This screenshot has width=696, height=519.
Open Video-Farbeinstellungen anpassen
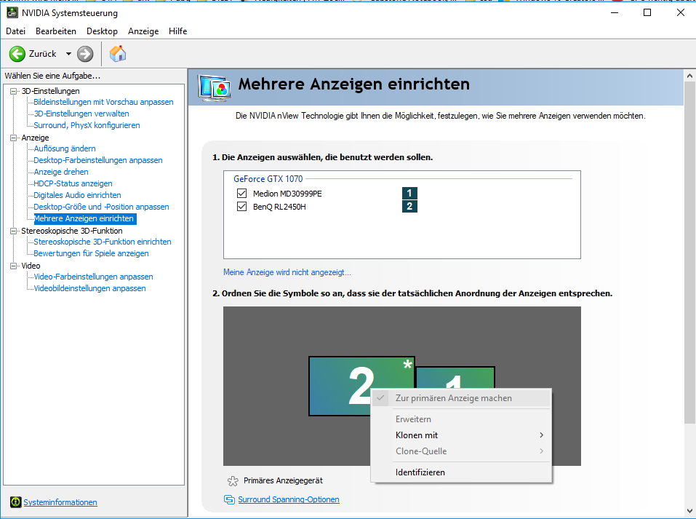(x=93, y=277)
